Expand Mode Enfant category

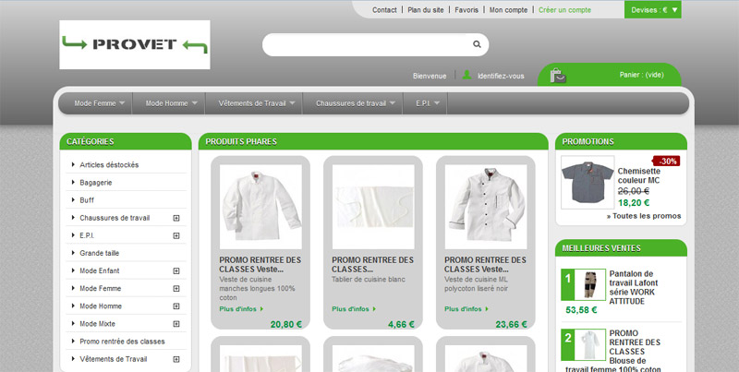(176, 270)
